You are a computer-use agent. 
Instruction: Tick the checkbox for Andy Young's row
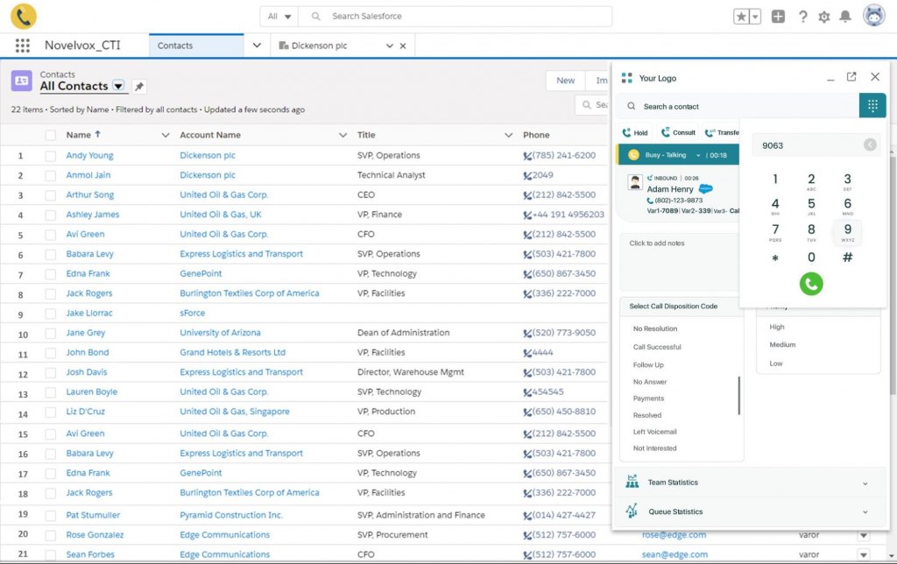(x=50, y=156)
